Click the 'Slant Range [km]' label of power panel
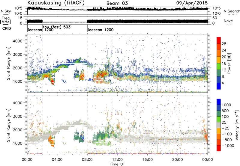The width and height of the screenshot is (240, 166). point(8,63)
